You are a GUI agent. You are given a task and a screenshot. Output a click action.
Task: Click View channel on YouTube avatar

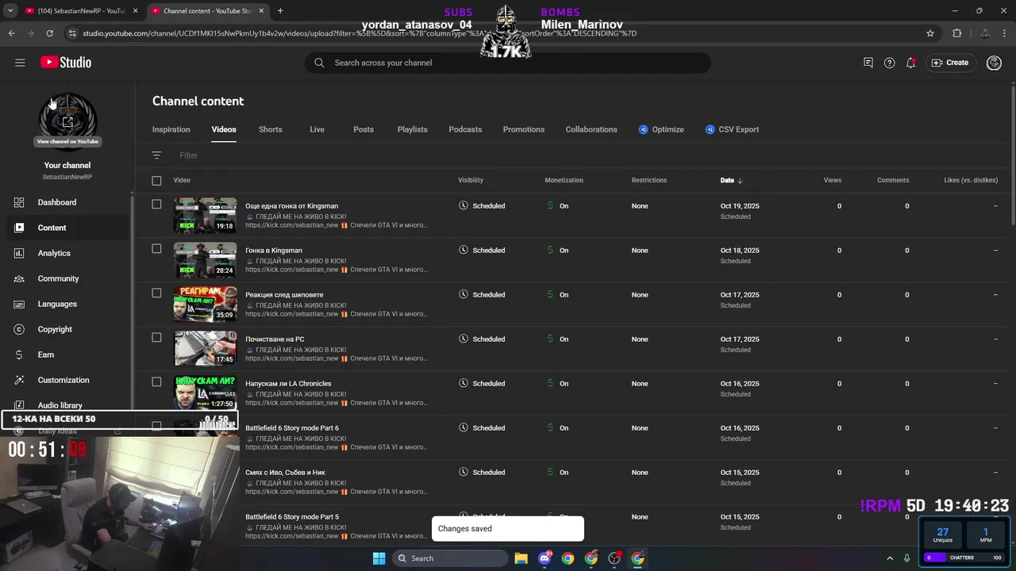pos(67,121)
